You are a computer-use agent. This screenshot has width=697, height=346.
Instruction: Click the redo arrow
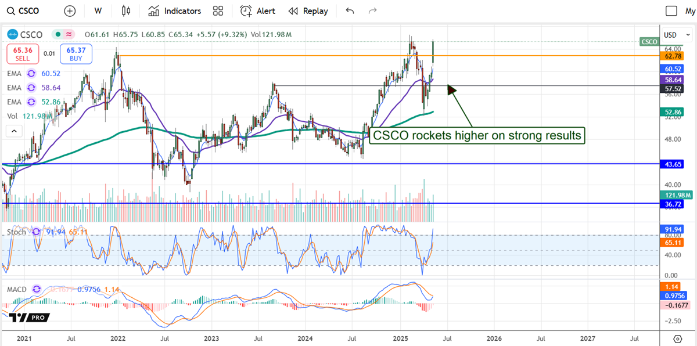(x=373, y=11)
